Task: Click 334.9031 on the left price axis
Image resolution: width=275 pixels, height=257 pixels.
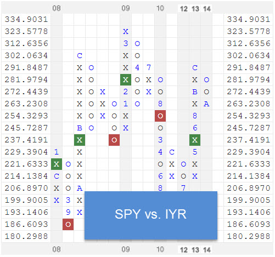Action: (26, 19)
